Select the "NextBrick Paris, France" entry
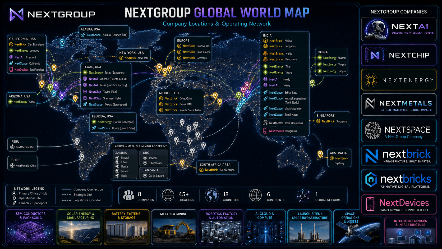442x249 pixels. (x=194, y=52)
